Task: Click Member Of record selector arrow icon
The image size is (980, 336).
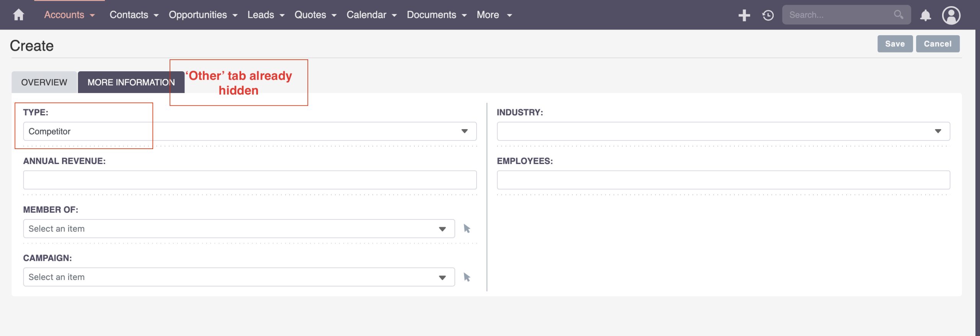Action: pyautogui.click(x=467, y=229)
